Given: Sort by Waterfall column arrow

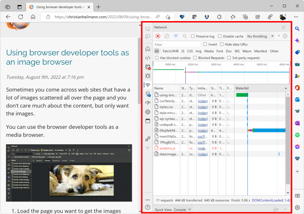Looking at the screenshot, I should 286,88.
